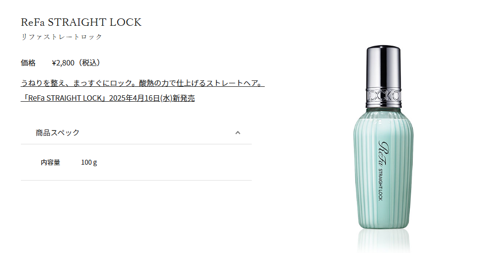The image size is (499, 253).
Task: Click the ReFa STRAIGHT LOCK product title
Action: [81, 22]
